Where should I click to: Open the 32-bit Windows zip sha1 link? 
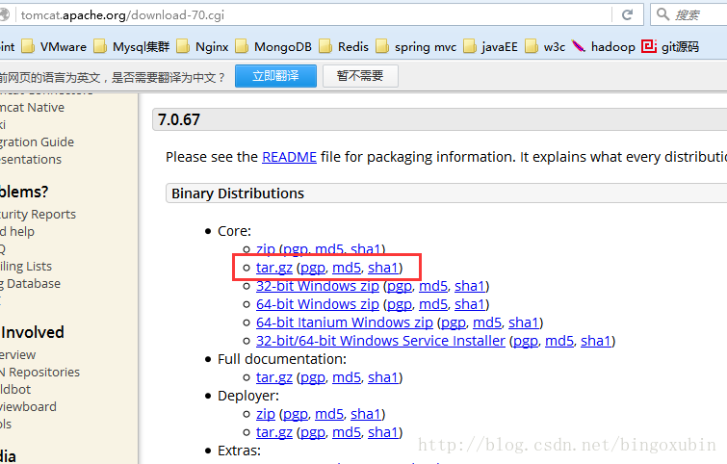click(x=470, y=286)
